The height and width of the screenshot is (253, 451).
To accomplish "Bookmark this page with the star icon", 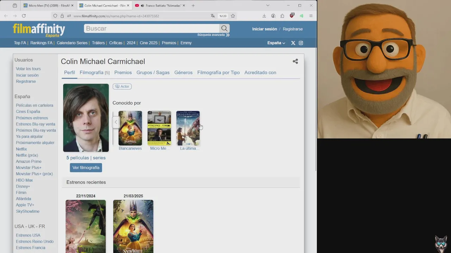I will click(x=233, y=16).
